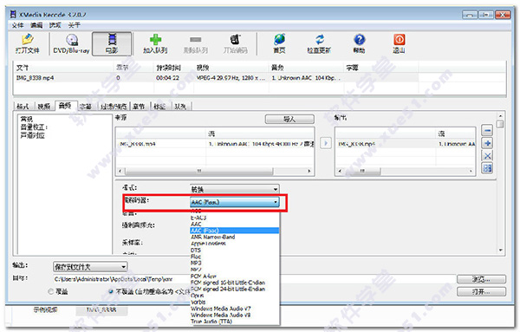Choose PCM A-law from codec list
The width and height of the screenshot is (520, 332).
coord(235,276)
